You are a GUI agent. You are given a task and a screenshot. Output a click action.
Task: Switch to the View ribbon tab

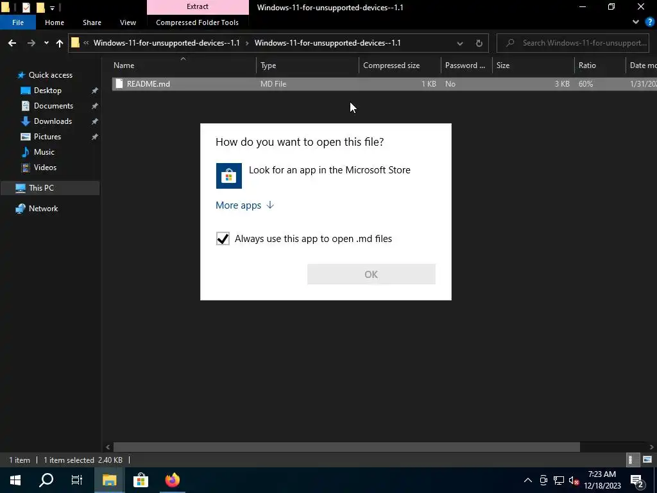pos(128,22)
